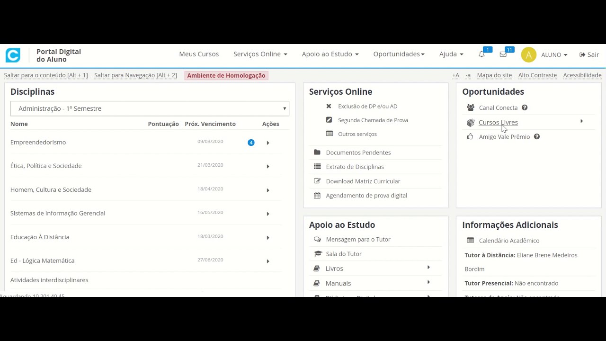The image size is (606, 341).
Task: Expand actions arrow for Ética, Política e Sociedade
Action: (x=268, y=167)
